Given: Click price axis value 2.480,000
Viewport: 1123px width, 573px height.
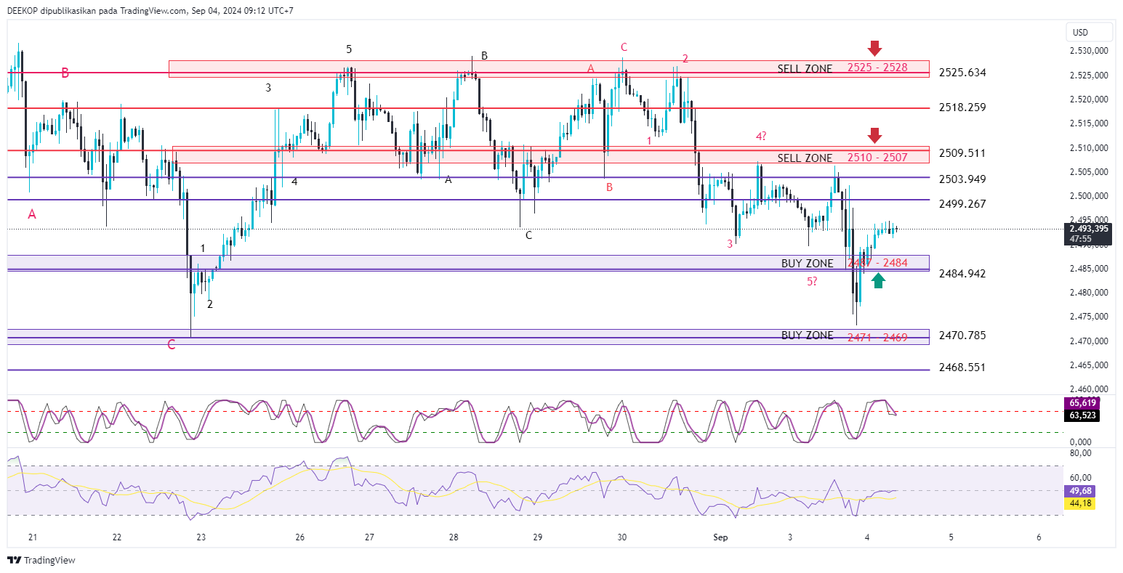Looking at the screenshot, I should pos(1089,293).
